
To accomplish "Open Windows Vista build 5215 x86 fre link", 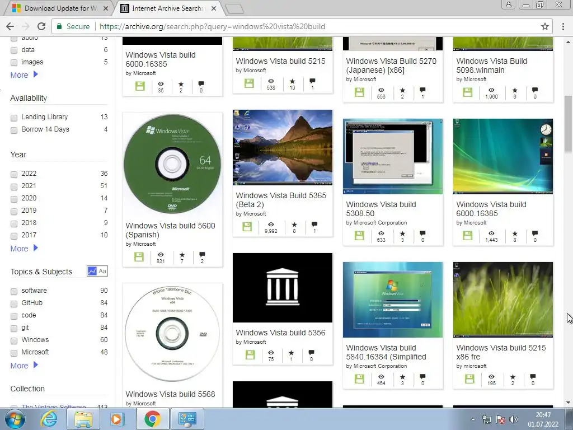I will [x=501, y=352].
